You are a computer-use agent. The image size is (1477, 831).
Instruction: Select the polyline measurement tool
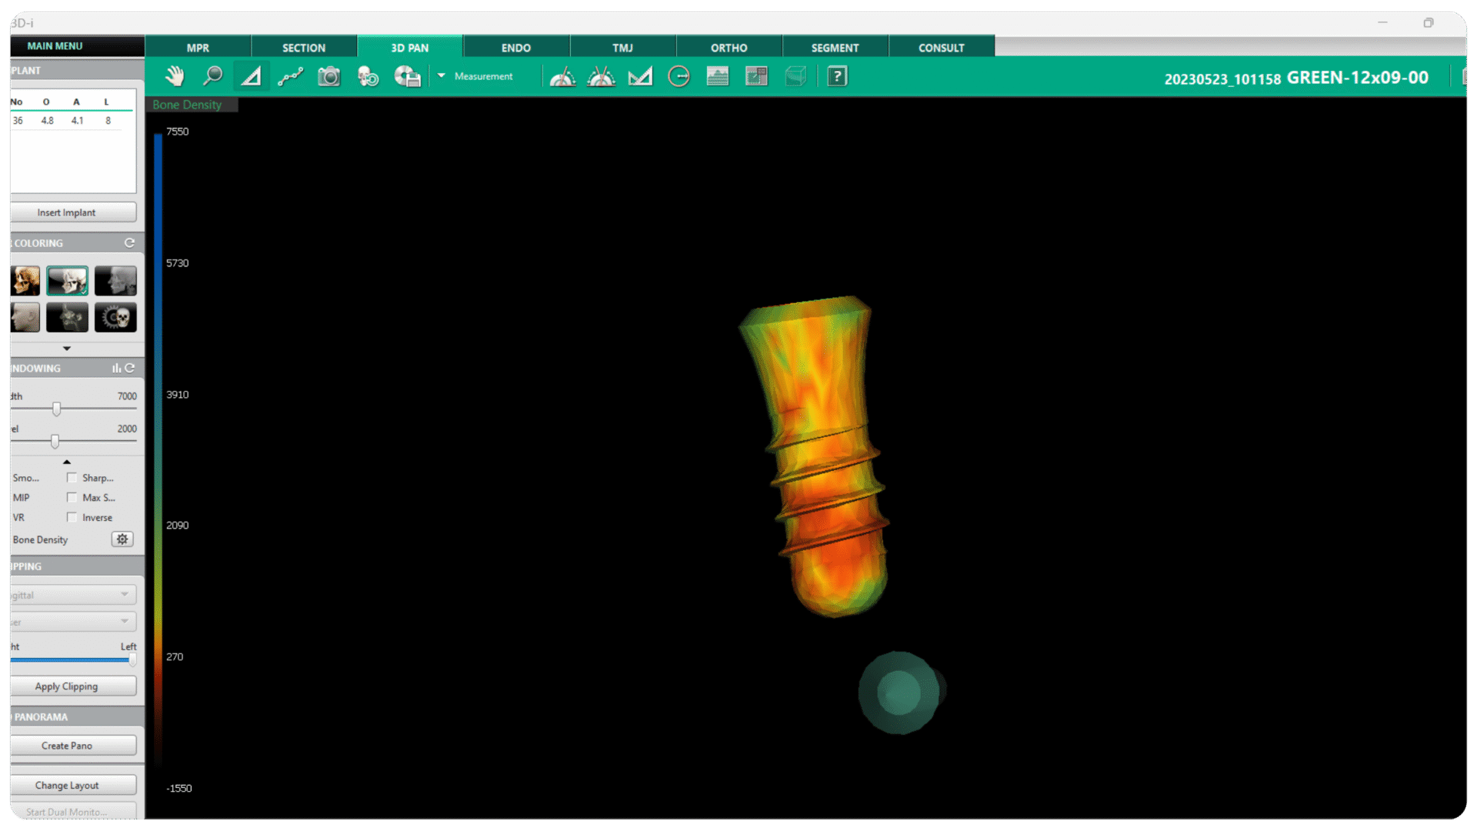point(290,76)
